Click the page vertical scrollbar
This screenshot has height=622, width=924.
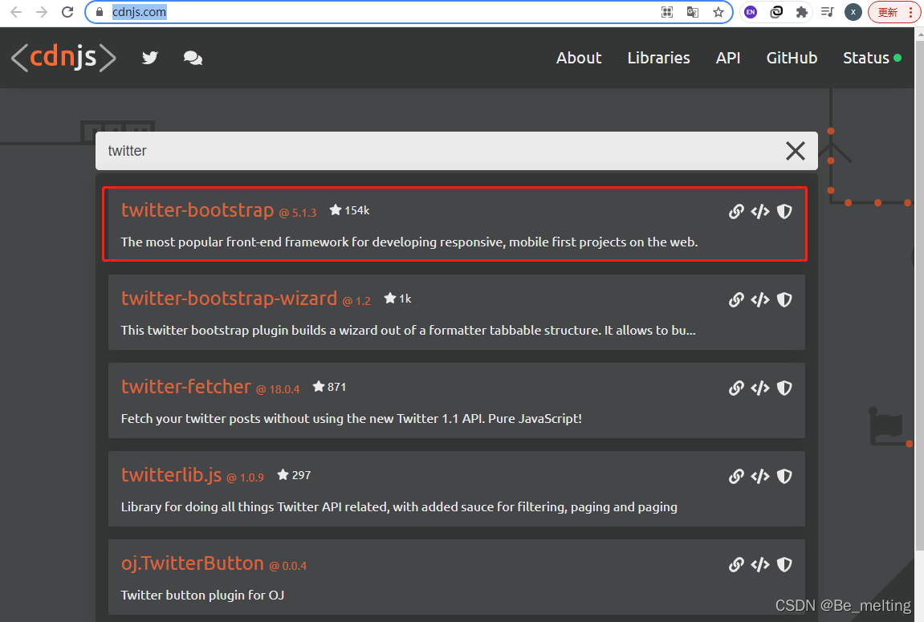click(x=919, y=295)
